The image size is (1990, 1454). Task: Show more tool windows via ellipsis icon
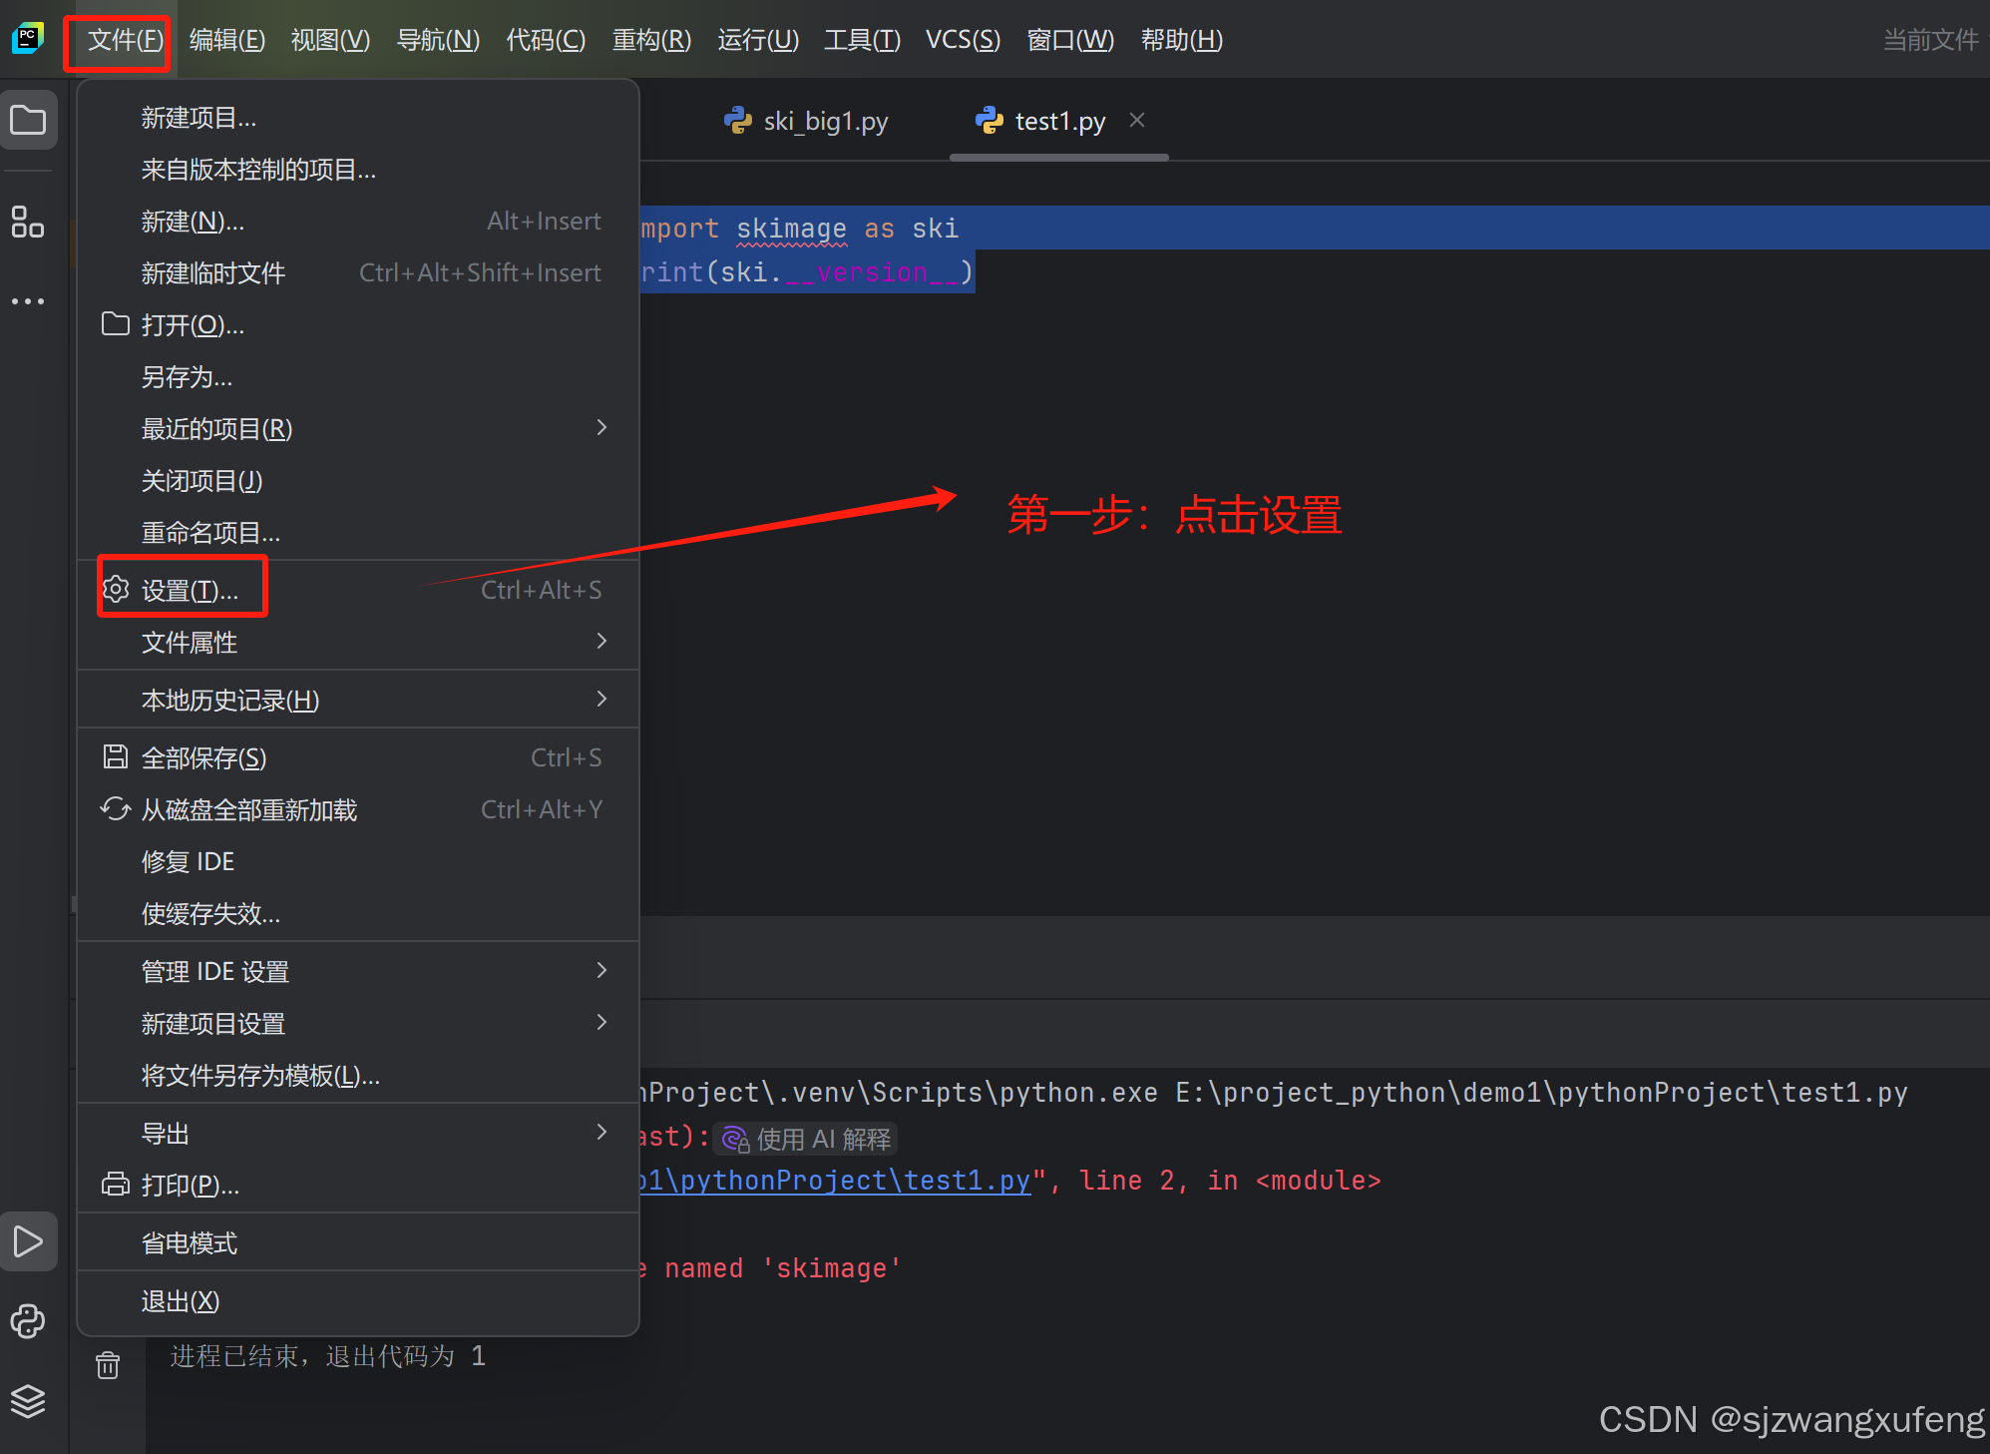pos(28,300)
